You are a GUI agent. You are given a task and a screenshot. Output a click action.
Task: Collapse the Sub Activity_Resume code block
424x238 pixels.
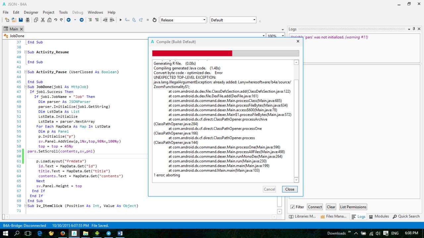pyautogui.click(x=26, y=52)
